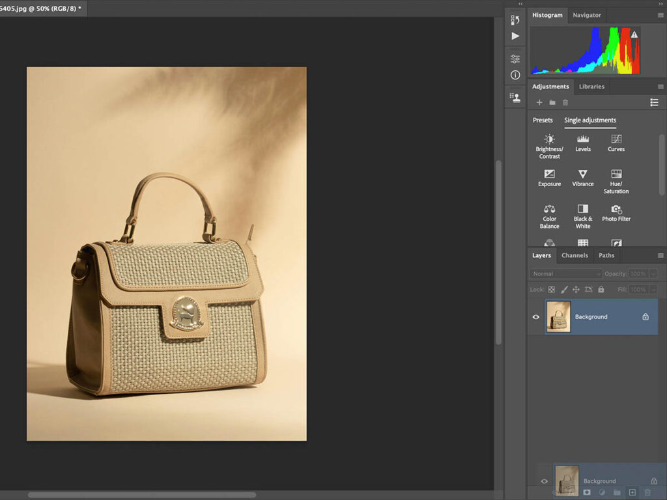The image size is (667, 500).
Task: Open the Adjustments panel options menu
Action: (660, 87)
